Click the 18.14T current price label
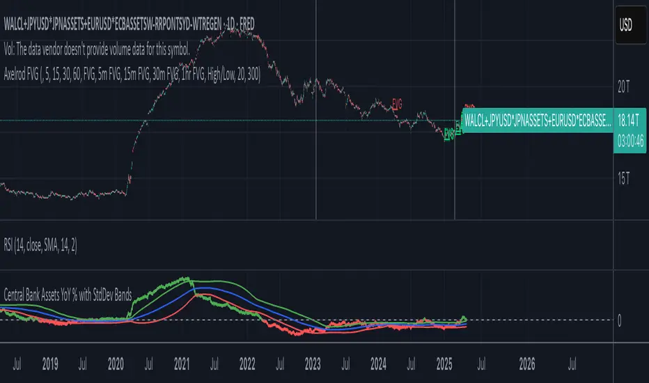 (628, 121)
